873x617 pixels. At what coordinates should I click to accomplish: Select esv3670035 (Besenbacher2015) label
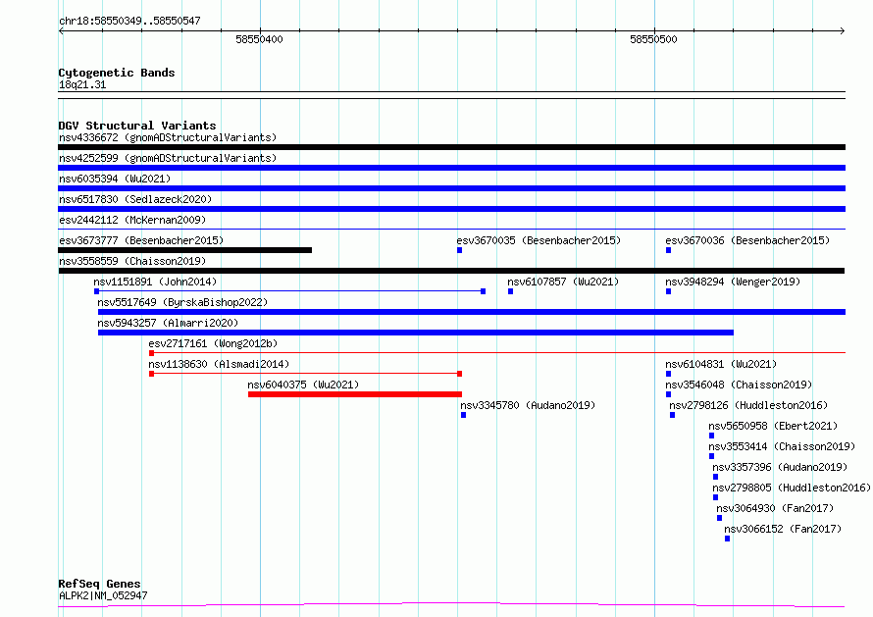(x=539, y=240)
